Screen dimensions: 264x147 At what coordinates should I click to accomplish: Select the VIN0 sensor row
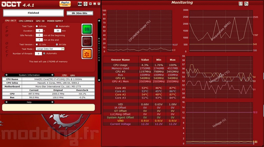(x=142, y=121)
